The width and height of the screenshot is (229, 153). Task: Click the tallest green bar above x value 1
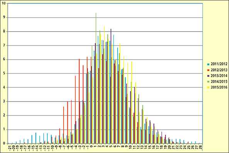point(96,78)
